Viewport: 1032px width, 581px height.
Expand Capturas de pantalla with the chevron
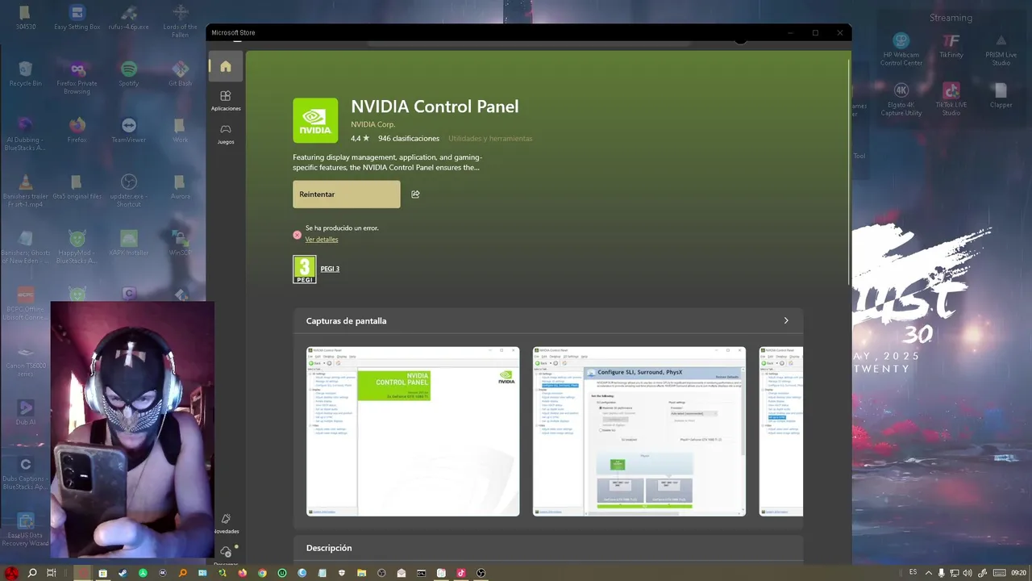(786, 321)
